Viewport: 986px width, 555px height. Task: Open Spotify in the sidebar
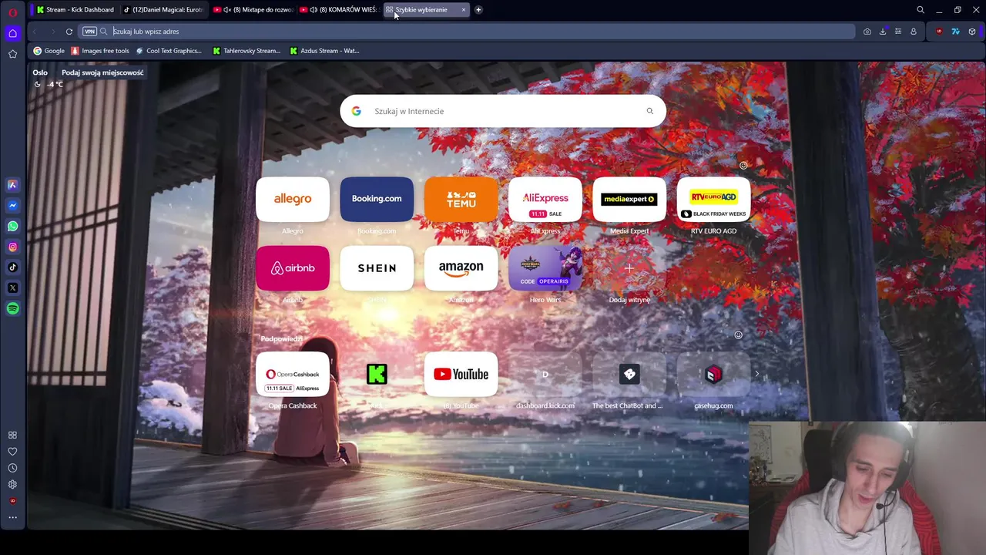tap(12, 308)
